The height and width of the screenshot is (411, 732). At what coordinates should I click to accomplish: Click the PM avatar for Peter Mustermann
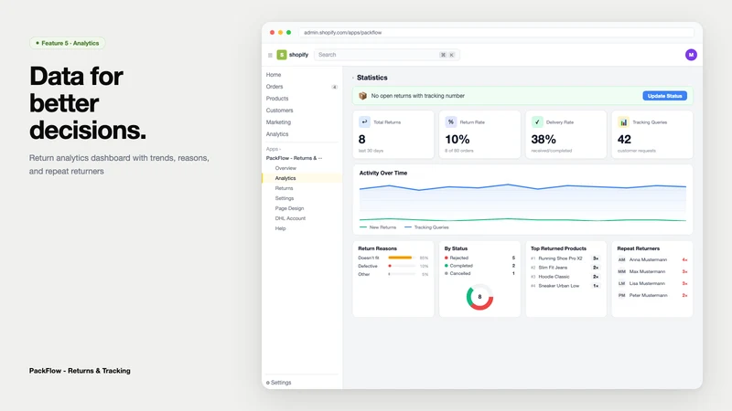tap(621, 295)
